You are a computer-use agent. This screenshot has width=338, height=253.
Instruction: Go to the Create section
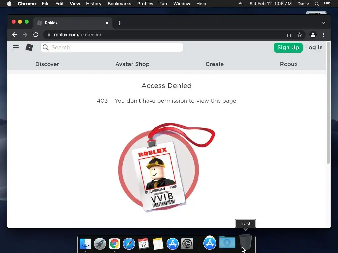(215, 64)
